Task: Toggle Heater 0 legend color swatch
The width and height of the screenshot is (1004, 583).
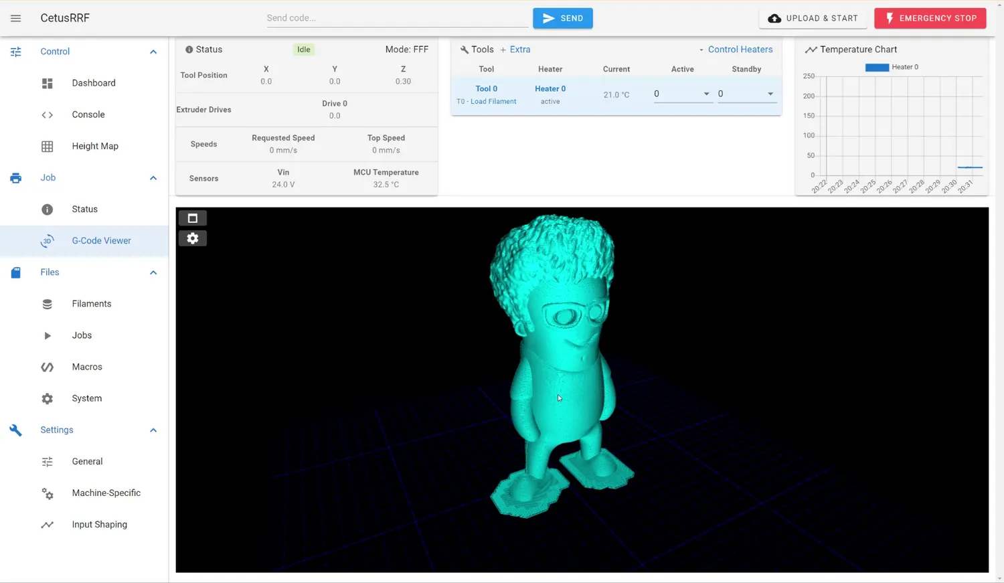Action: click(877, 68)
